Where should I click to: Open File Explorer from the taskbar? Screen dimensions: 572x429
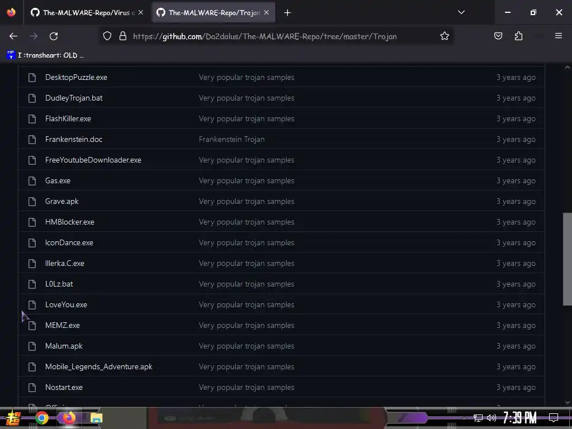pyautogui.click(x=96, y=418)
